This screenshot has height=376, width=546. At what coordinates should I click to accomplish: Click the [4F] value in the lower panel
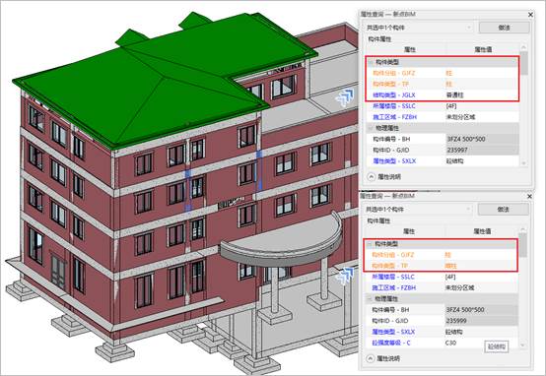pyautogui.click(x=481, y=277)
